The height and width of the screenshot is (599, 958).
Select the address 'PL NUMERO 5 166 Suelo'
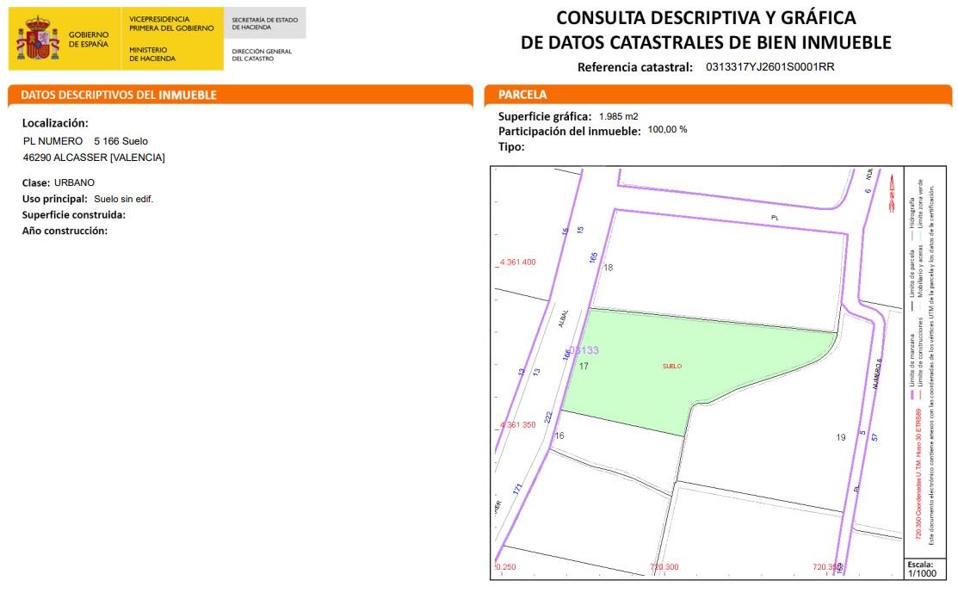85,141
